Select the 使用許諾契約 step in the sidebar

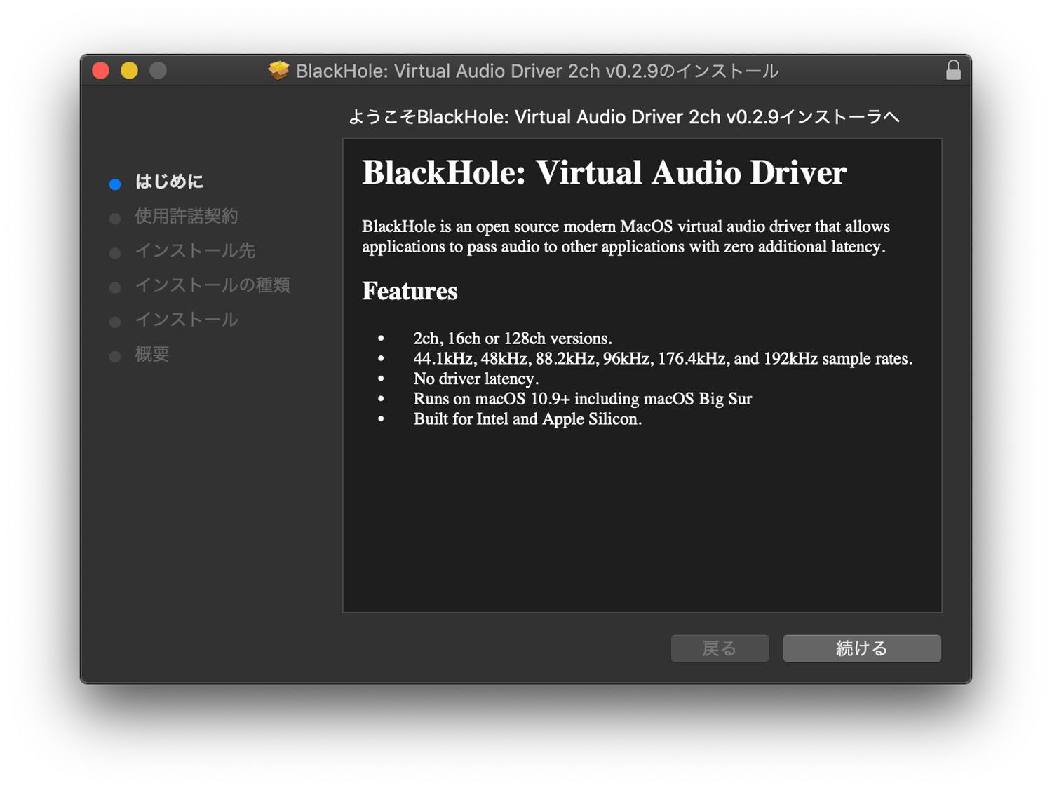[187, 217]
